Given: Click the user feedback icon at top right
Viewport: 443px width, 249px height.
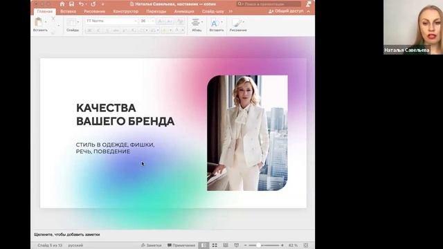Looking at the screenshot, I should 309,4.
